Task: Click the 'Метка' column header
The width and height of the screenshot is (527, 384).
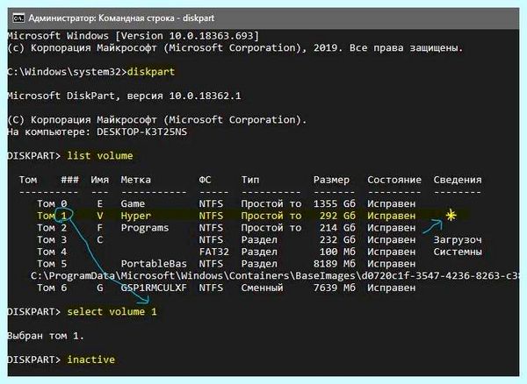Action: [136, 180]
